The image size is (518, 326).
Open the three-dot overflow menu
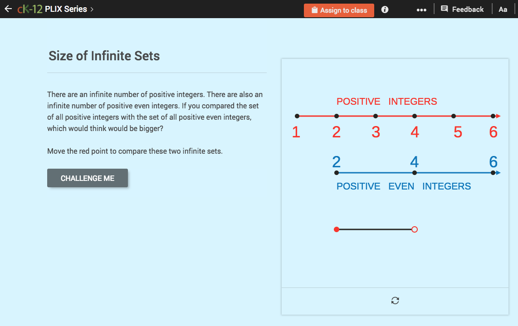coord(421,10)
